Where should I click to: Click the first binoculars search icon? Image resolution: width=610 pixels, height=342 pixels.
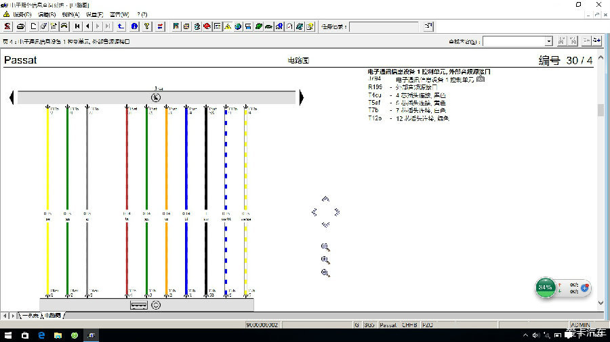[x=561, y=41]
